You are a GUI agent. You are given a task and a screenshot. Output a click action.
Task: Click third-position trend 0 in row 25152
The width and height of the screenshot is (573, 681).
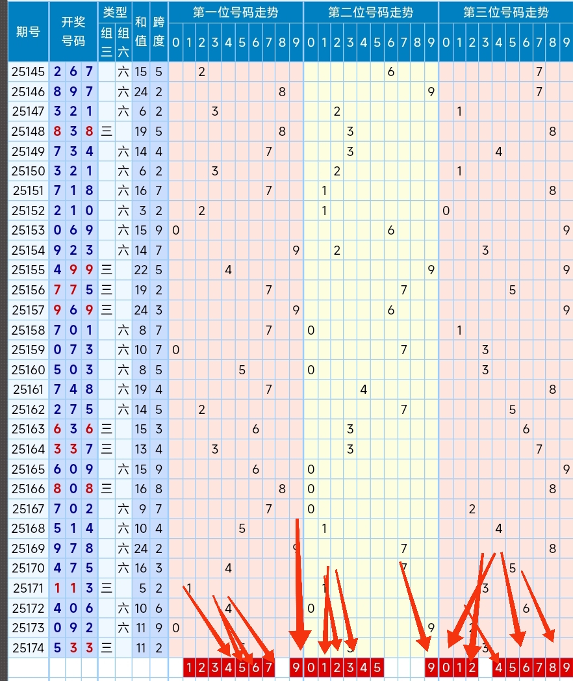tap(446, 211)
